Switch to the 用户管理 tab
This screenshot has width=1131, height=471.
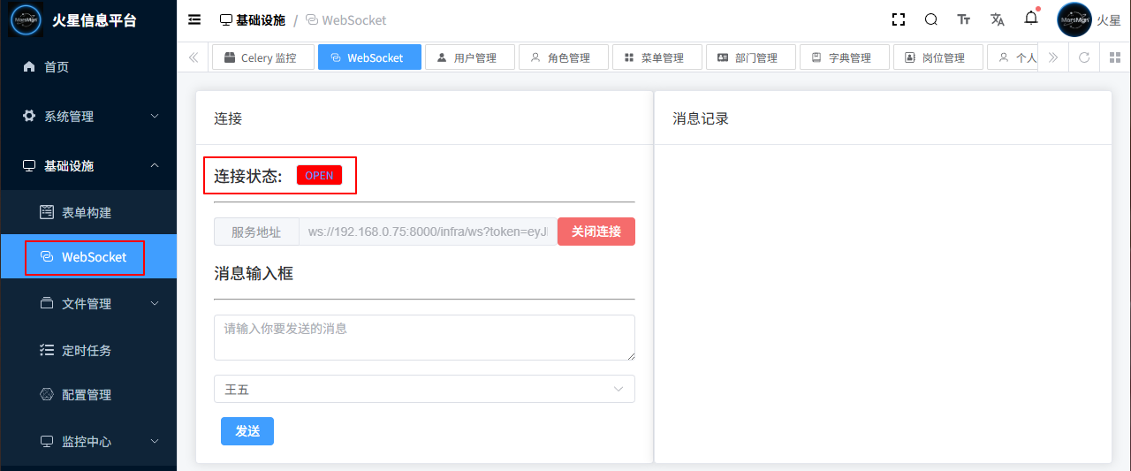468,57
